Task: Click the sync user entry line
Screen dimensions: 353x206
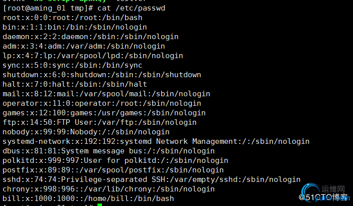Action: pos(72,65)
